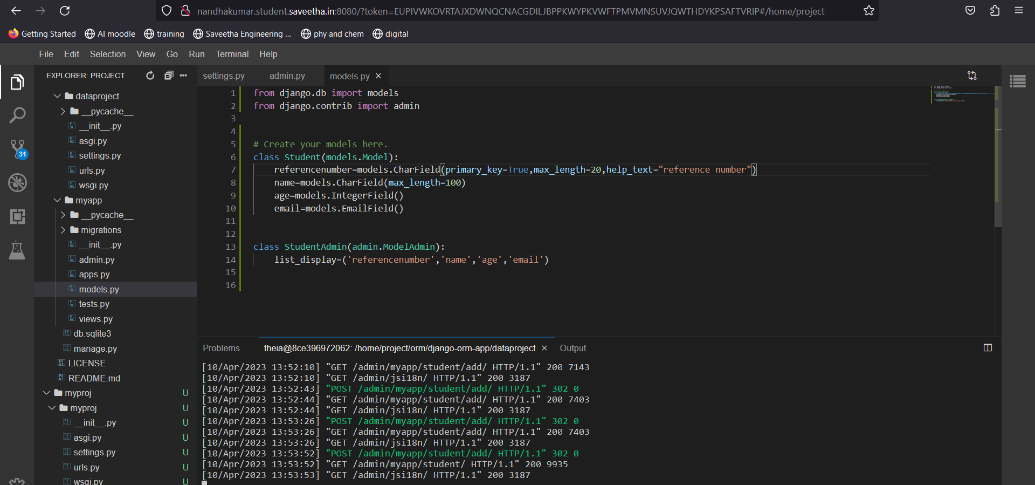
Task: Open the browser hamburger menu
Action: 1019,11
